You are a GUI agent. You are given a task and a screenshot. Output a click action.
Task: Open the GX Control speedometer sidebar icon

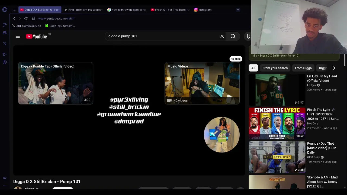point(5,25)
